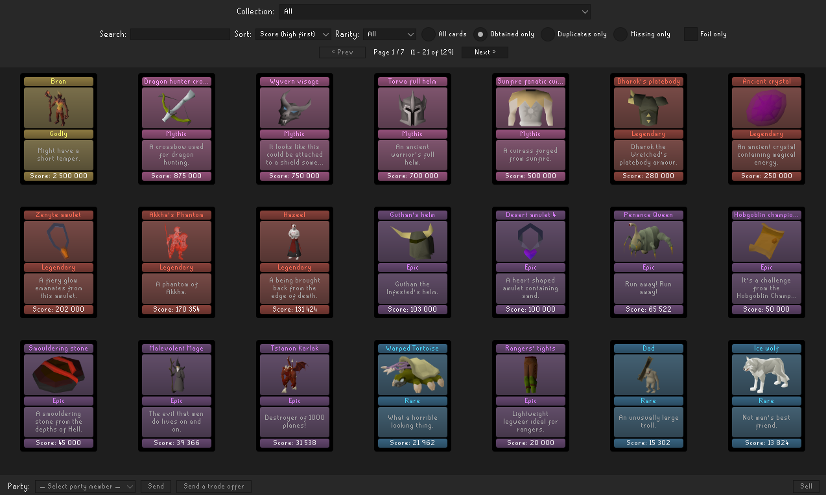Select the Penance Queen image

coord(648,241)
